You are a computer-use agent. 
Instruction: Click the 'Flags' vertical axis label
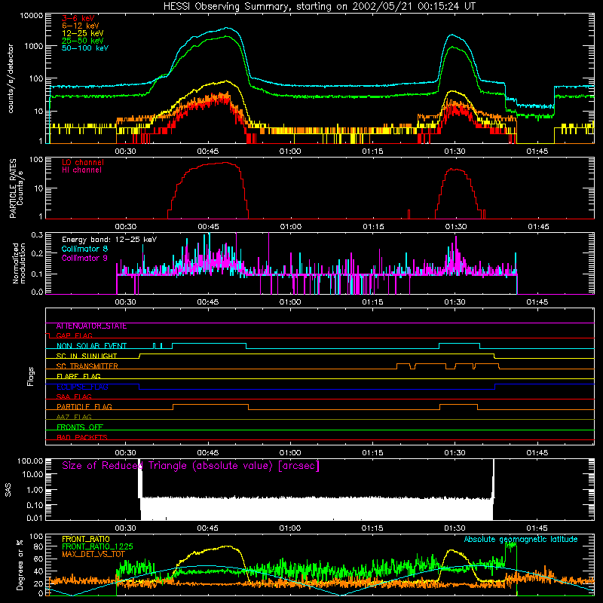pos(31,376)
